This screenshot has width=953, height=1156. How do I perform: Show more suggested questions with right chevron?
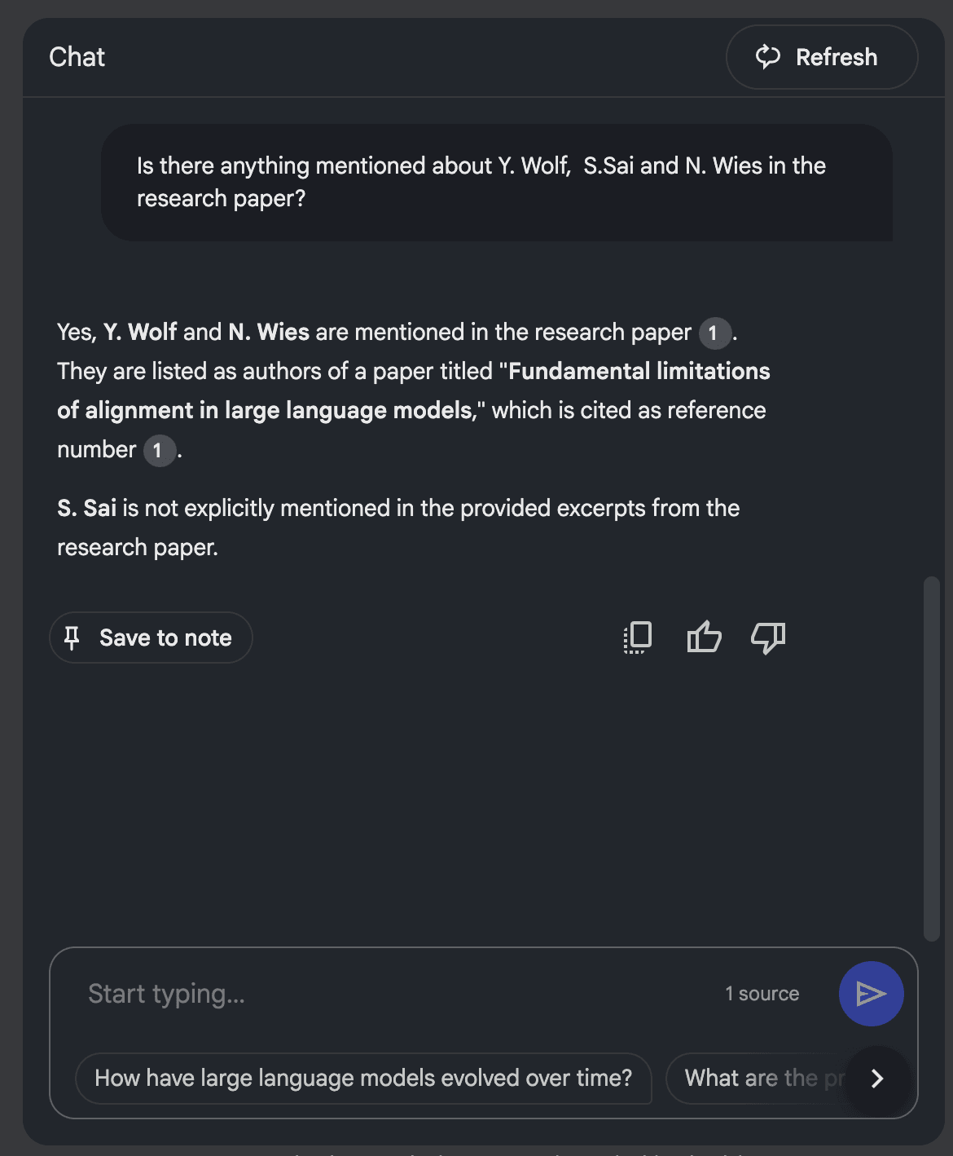pyautogui.click(x=877, y=1079)
